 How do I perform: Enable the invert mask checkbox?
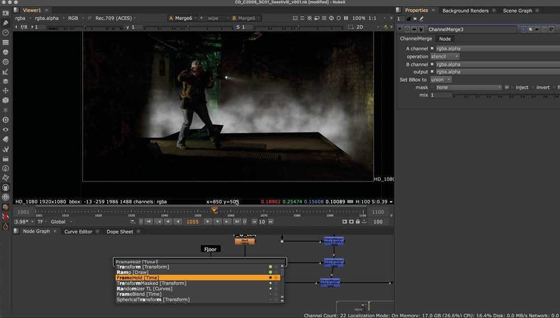coord(532,87)
